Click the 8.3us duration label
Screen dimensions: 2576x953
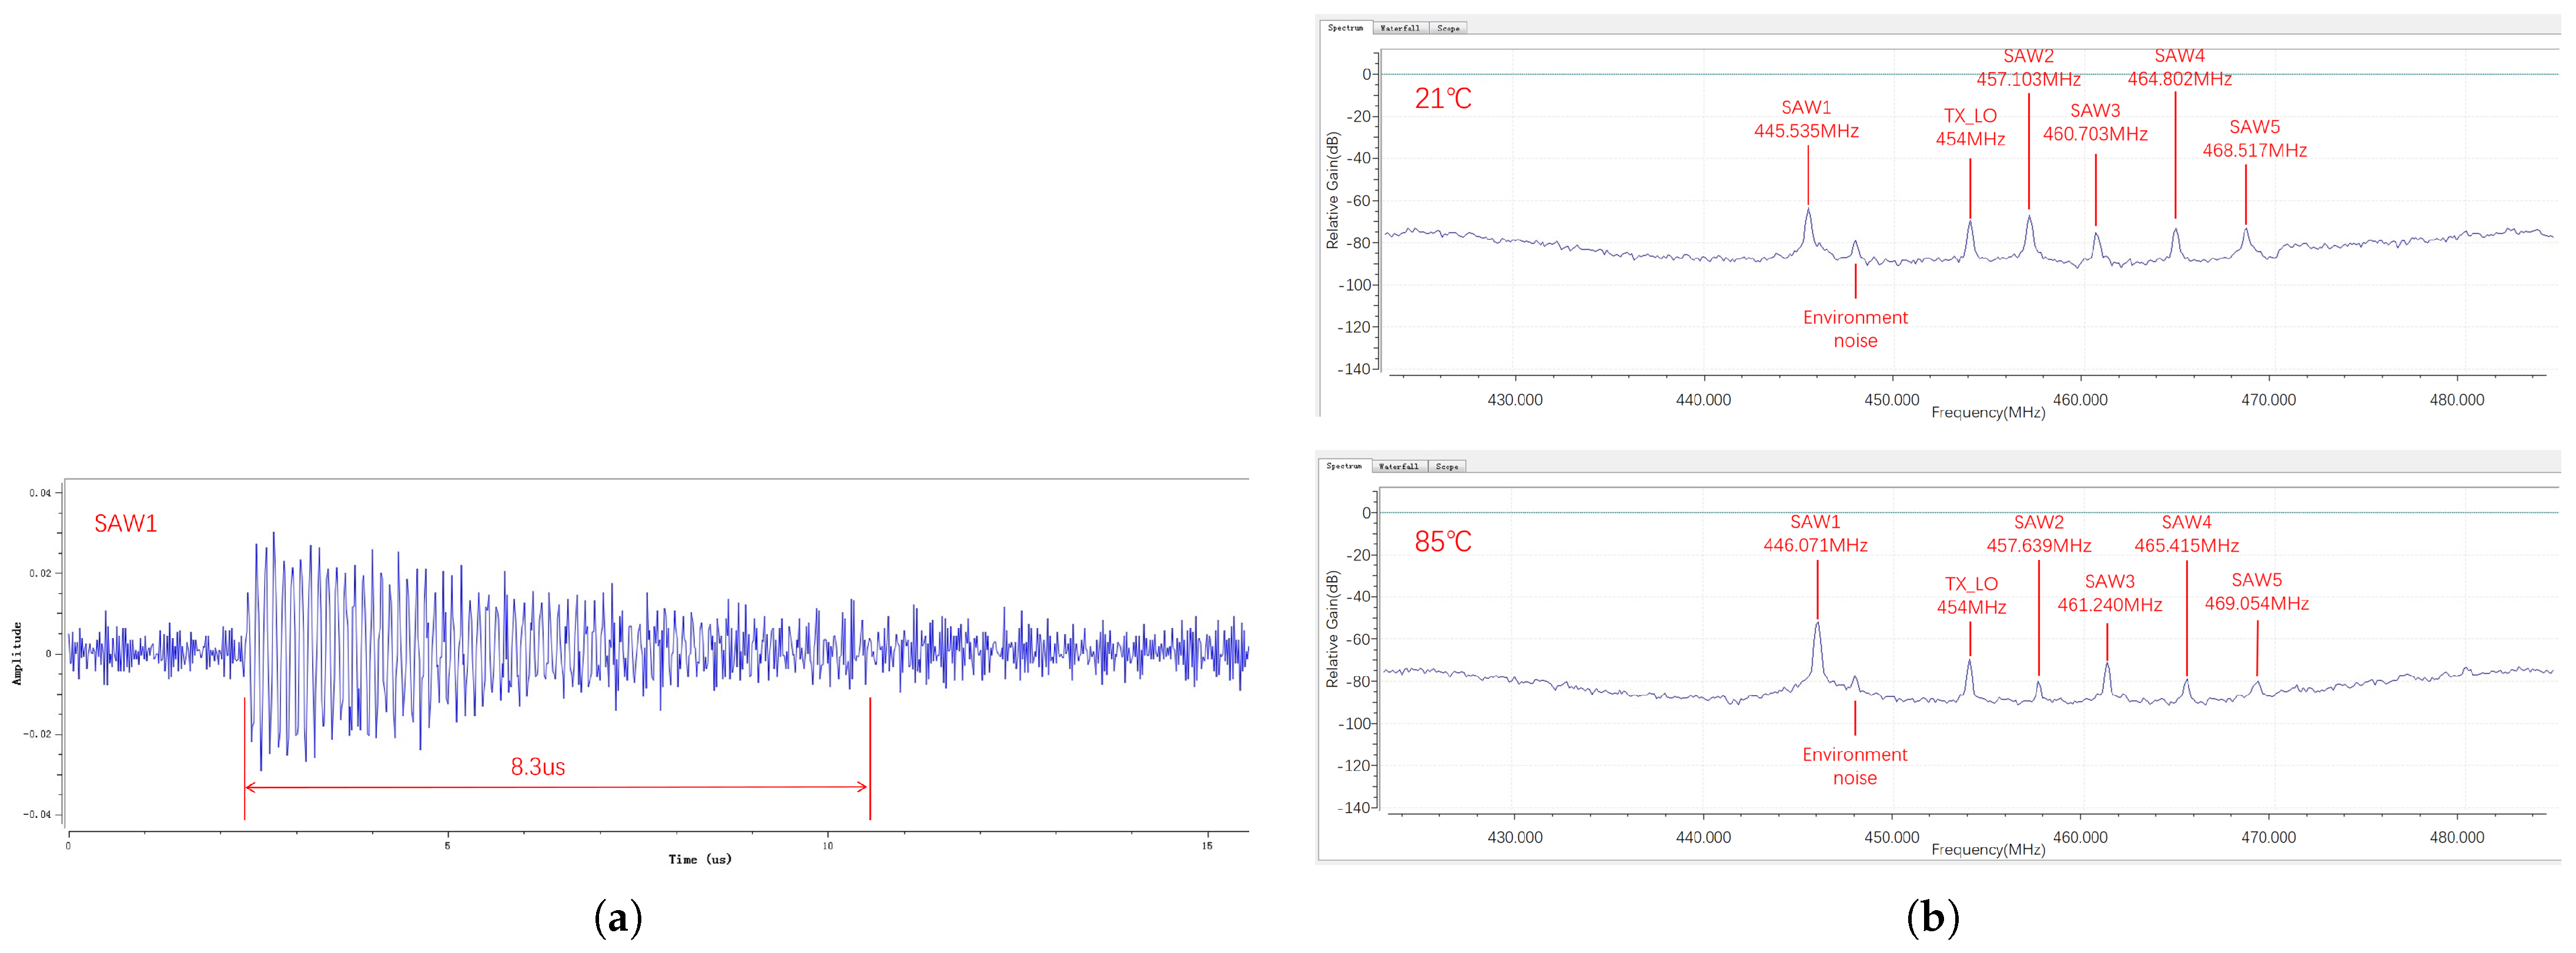pyautogui.click(x=538, y=767)
